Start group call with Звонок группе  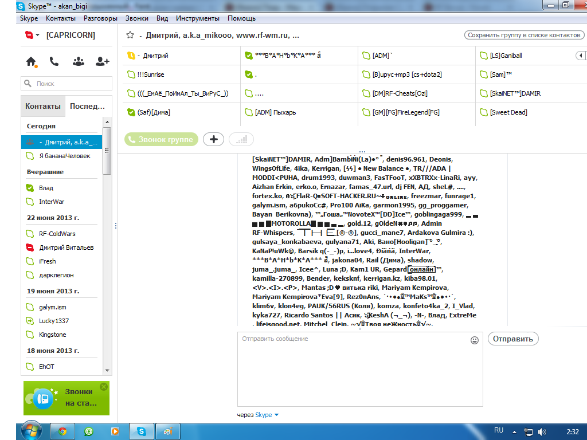161,140
